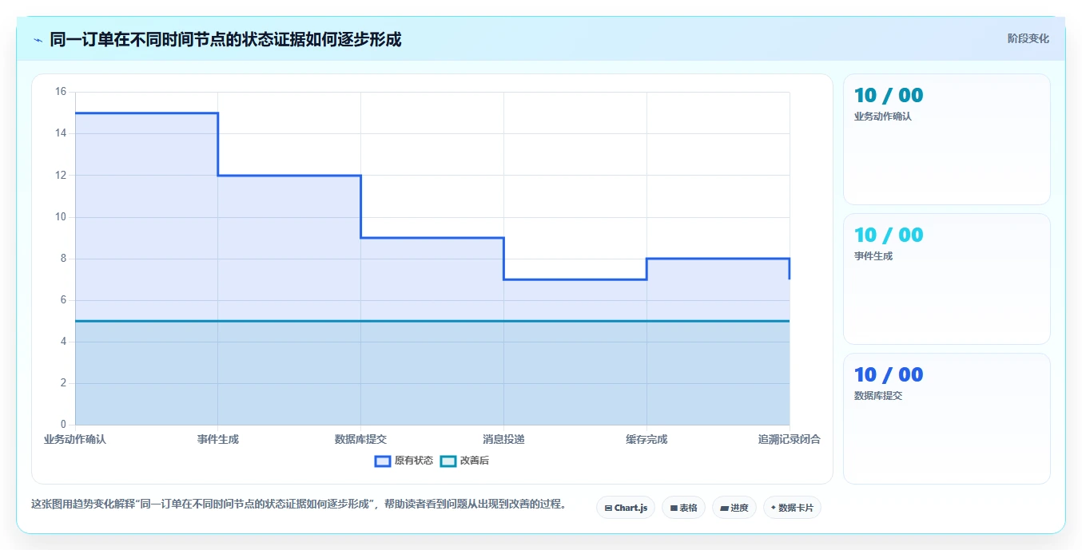The height and width of the screenshot is (550, 1082).
Task: Toggle the 改善后 legend entry
Action: (465, 461)
